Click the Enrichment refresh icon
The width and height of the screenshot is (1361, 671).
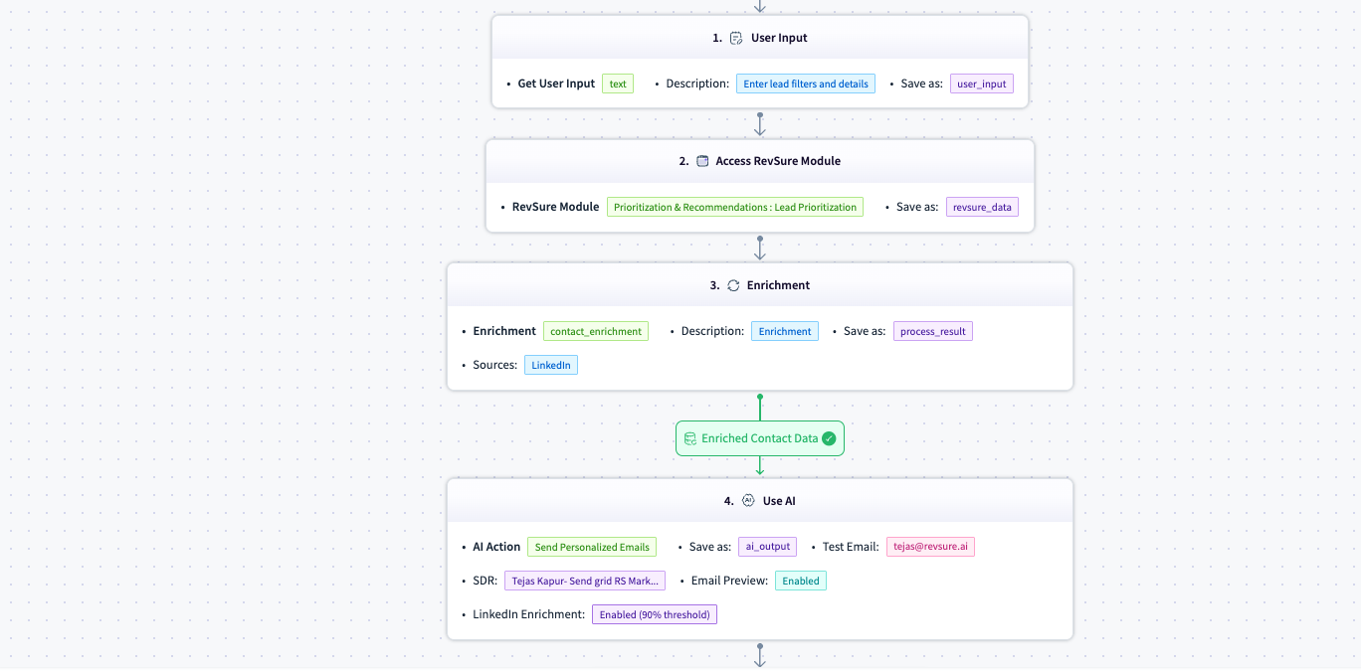733,285
